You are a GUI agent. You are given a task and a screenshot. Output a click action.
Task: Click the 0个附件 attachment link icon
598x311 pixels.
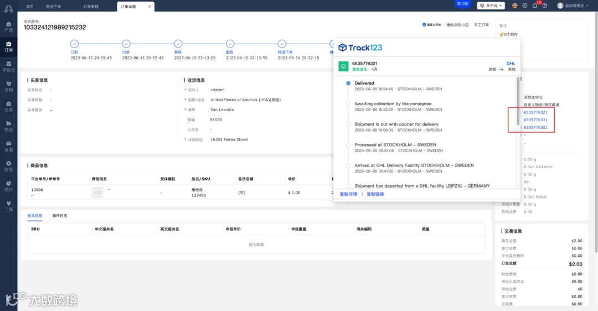(502, 35)
